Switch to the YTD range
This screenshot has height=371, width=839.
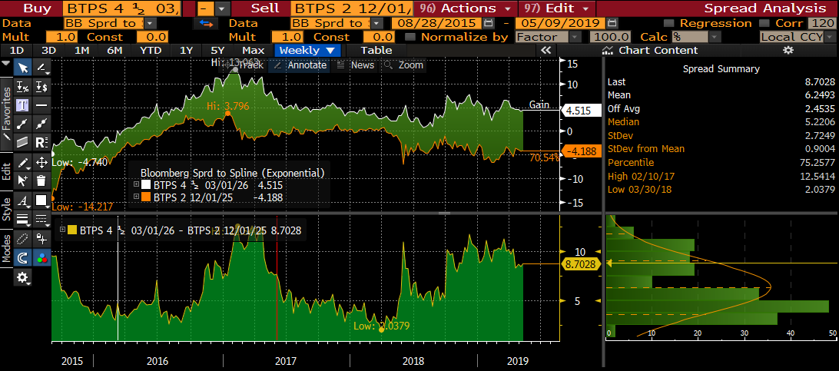(x=150, y=50)
